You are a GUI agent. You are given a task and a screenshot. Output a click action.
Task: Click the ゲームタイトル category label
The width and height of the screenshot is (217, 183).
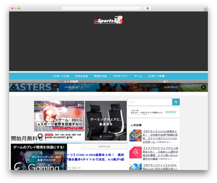(x=148, y=86)
